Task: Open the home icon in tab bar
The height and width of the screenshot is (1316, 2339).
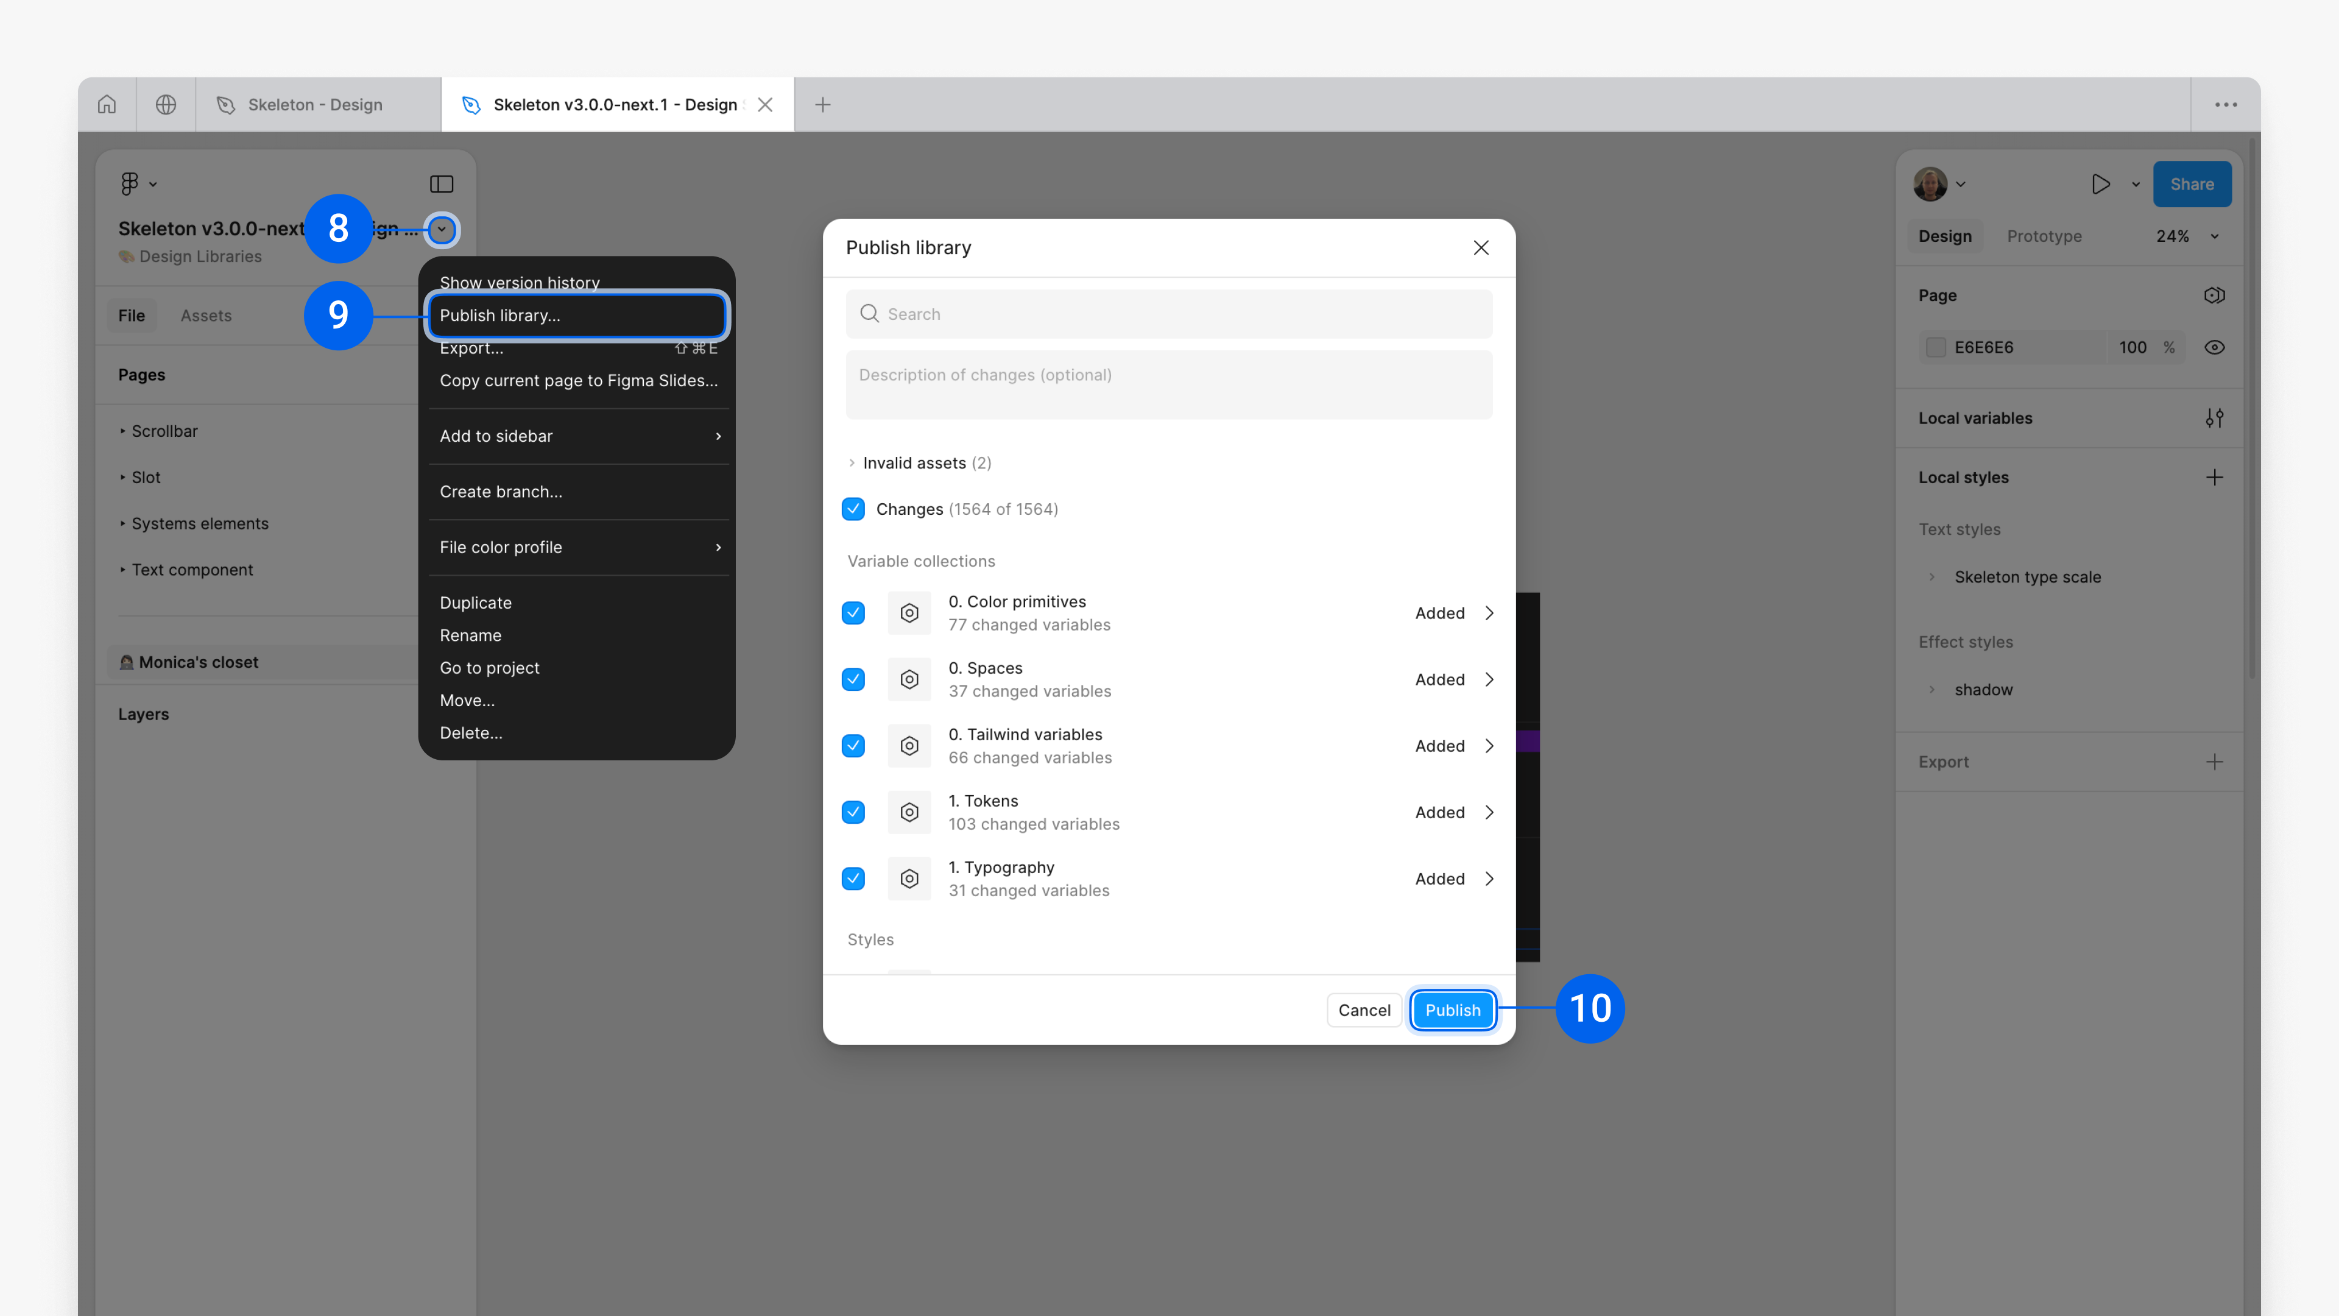Action: point(107,104)
